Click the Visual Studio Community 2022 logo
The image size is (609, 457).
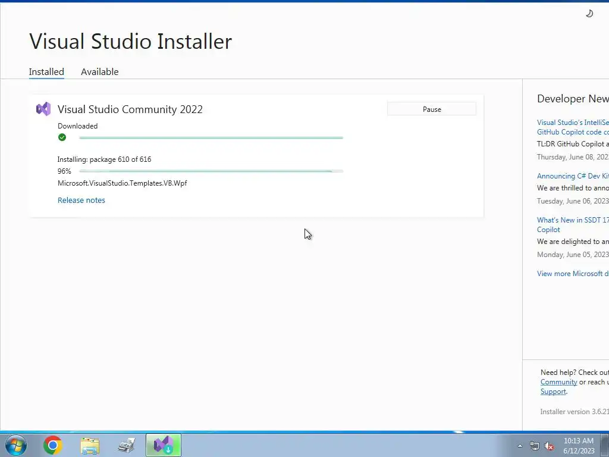pos(43,109)
